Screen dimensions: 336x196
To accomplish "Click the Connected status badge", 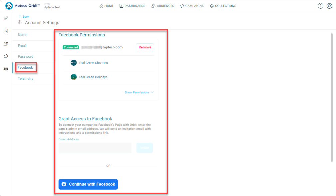I will [x=71, y=47].
